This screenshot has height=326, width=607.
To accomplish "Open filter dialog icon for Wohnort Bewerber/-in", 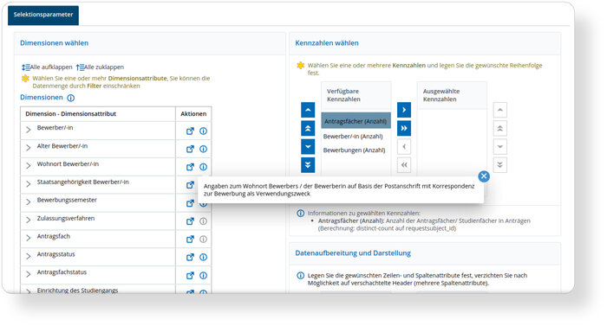I will point(190,167).
